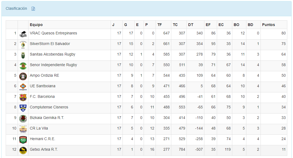293x158 pixels.
Task: Click the Equipo column header
Action: click(x=36, y=25)
